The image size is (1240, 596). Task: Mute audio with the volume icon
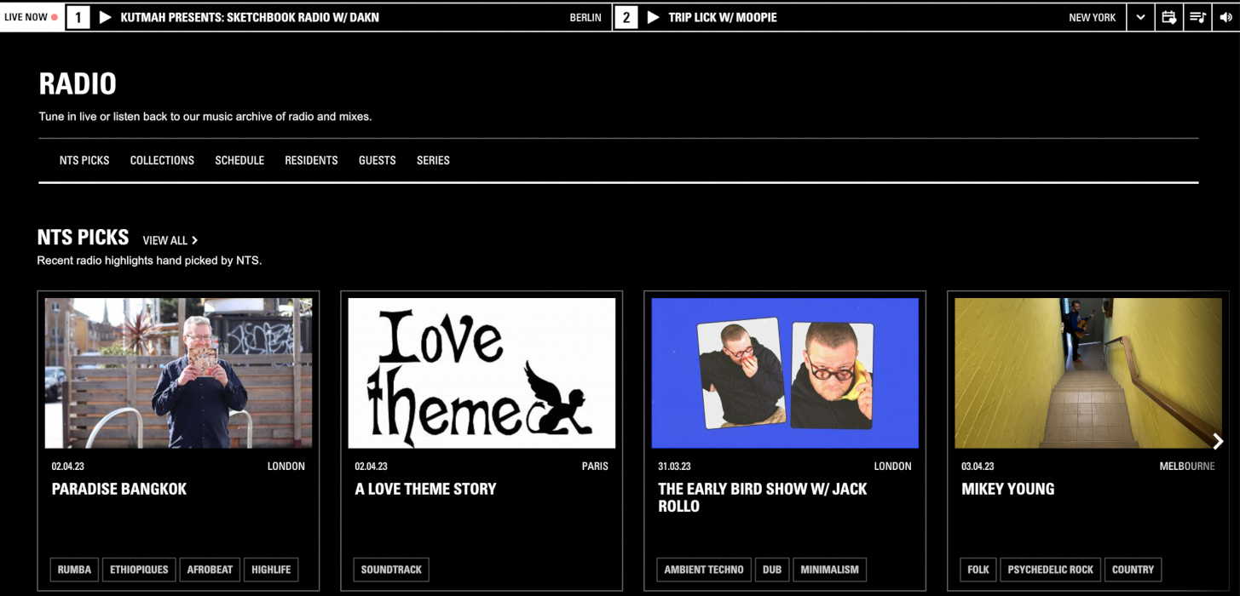pos(1226,17)
